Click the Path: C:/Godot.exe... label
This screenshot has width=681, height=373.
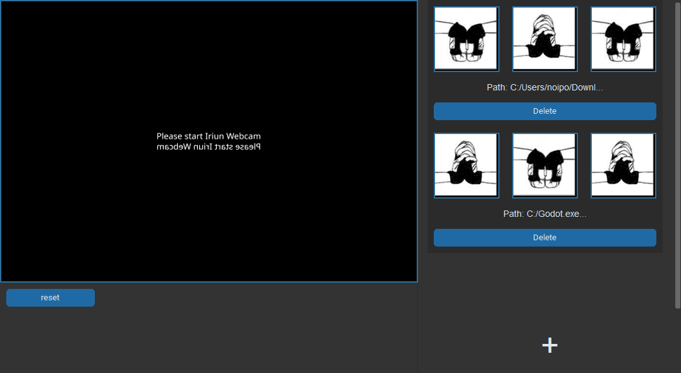[544, 214]
